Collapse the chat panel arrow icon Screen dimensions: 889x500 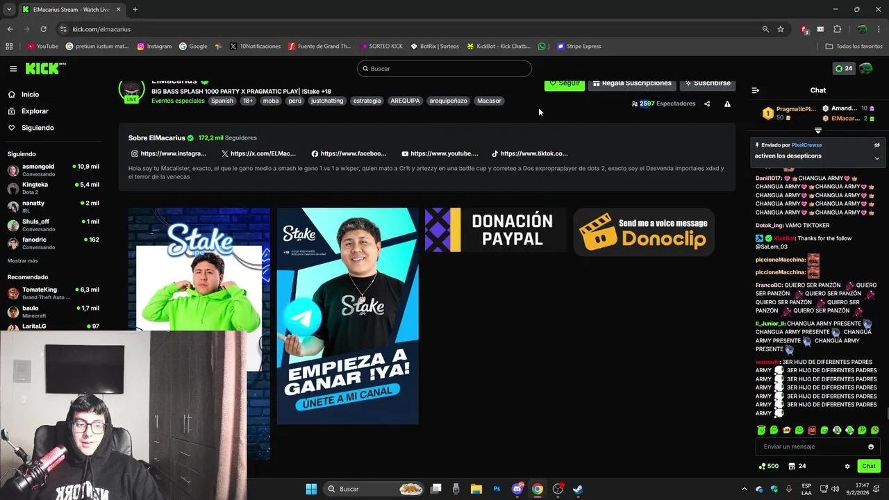pos(756,90)
